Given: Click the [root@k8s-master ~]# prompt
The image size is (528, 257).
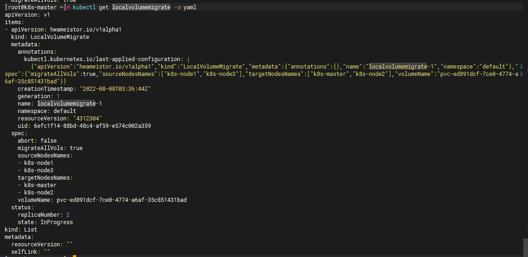Looking at the screenshot, I should [37, 7].
